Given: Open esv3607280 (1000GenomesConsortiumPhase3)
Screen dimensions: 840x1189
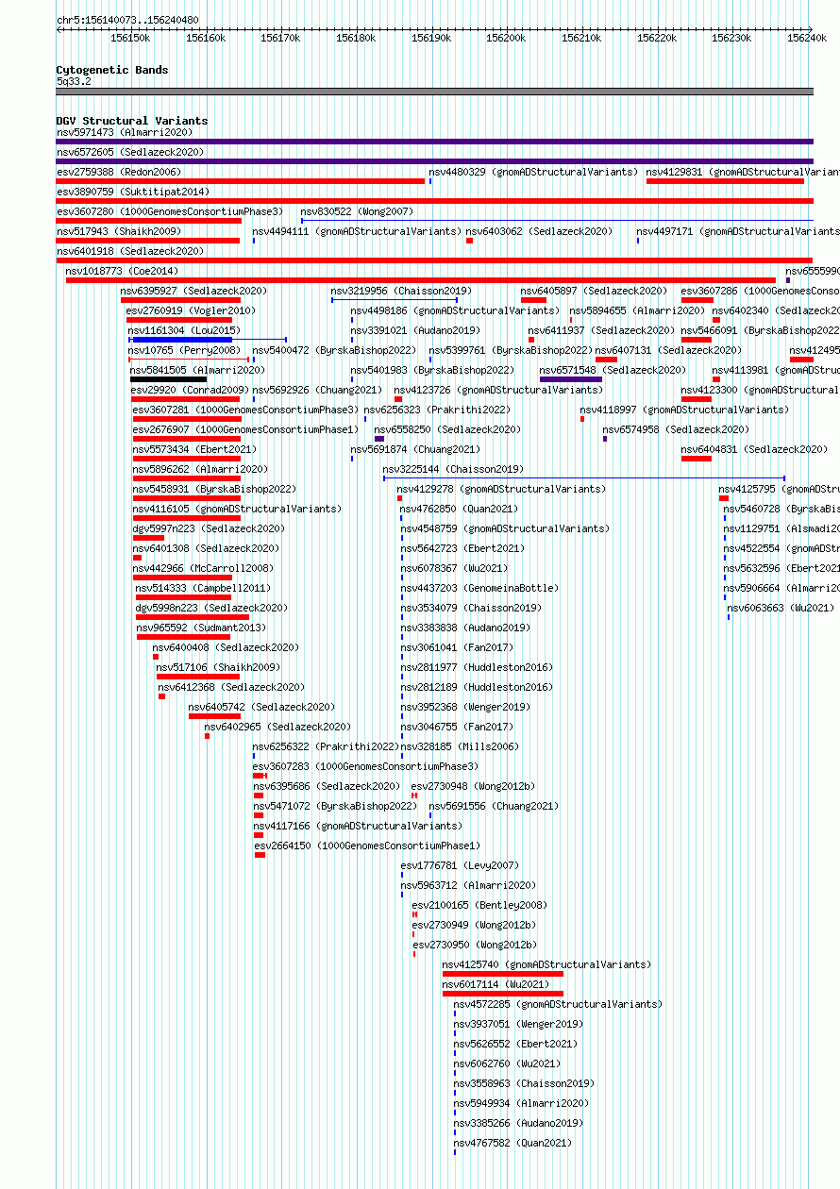Looking at the screenshot, I should (170, 211).
